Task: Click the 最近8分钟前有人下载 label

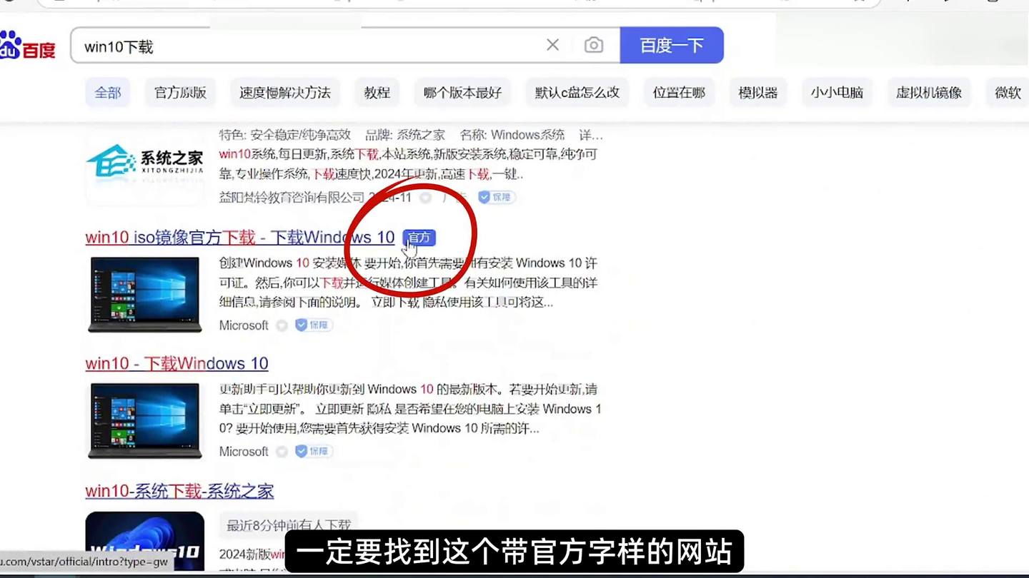Action: tap(289, 525)
